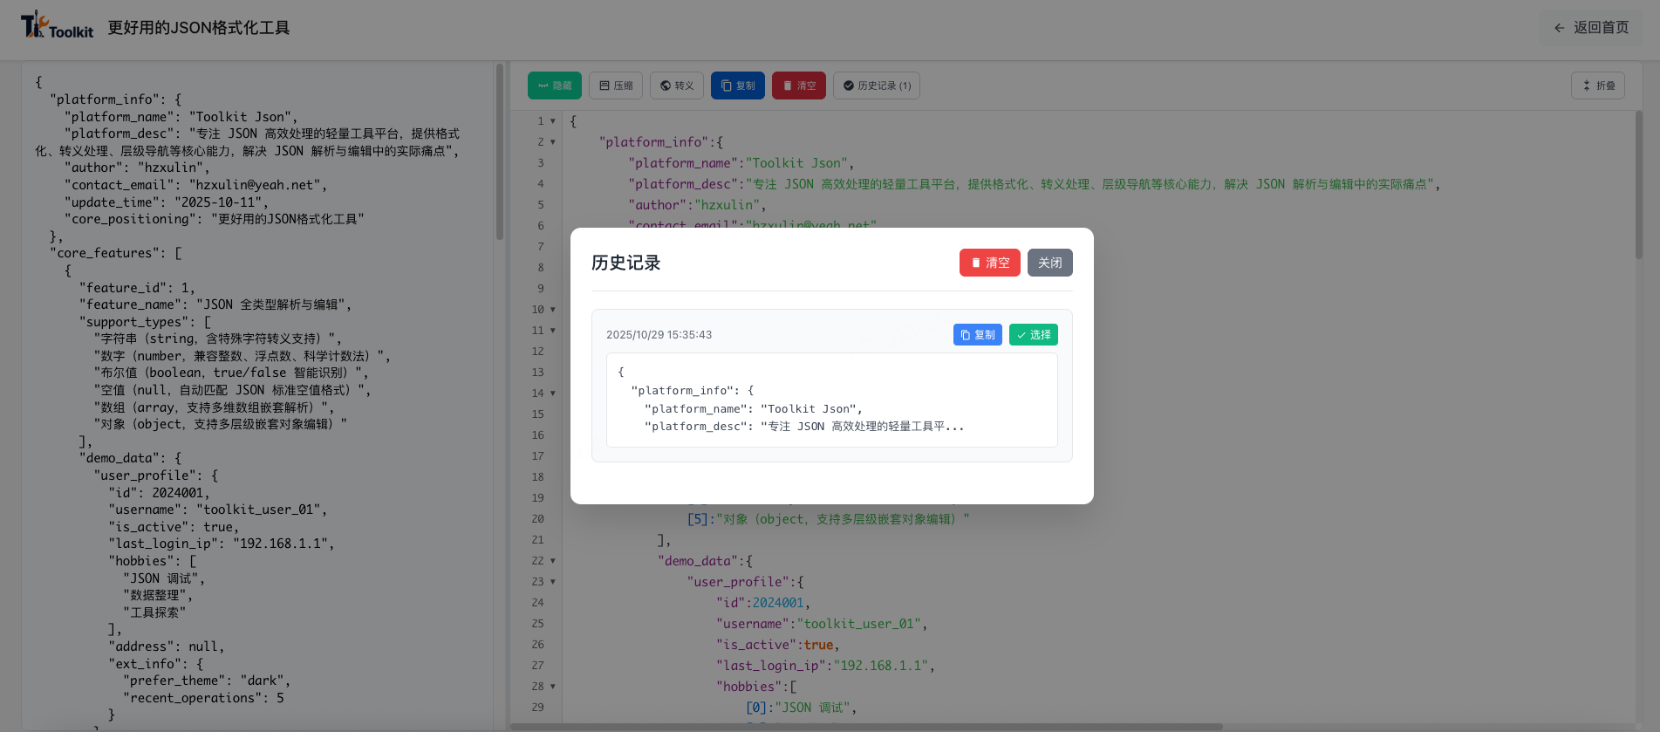Click "is_active":true on line 26
Viewport: 1660px width, 732px height.
[777, 645]
